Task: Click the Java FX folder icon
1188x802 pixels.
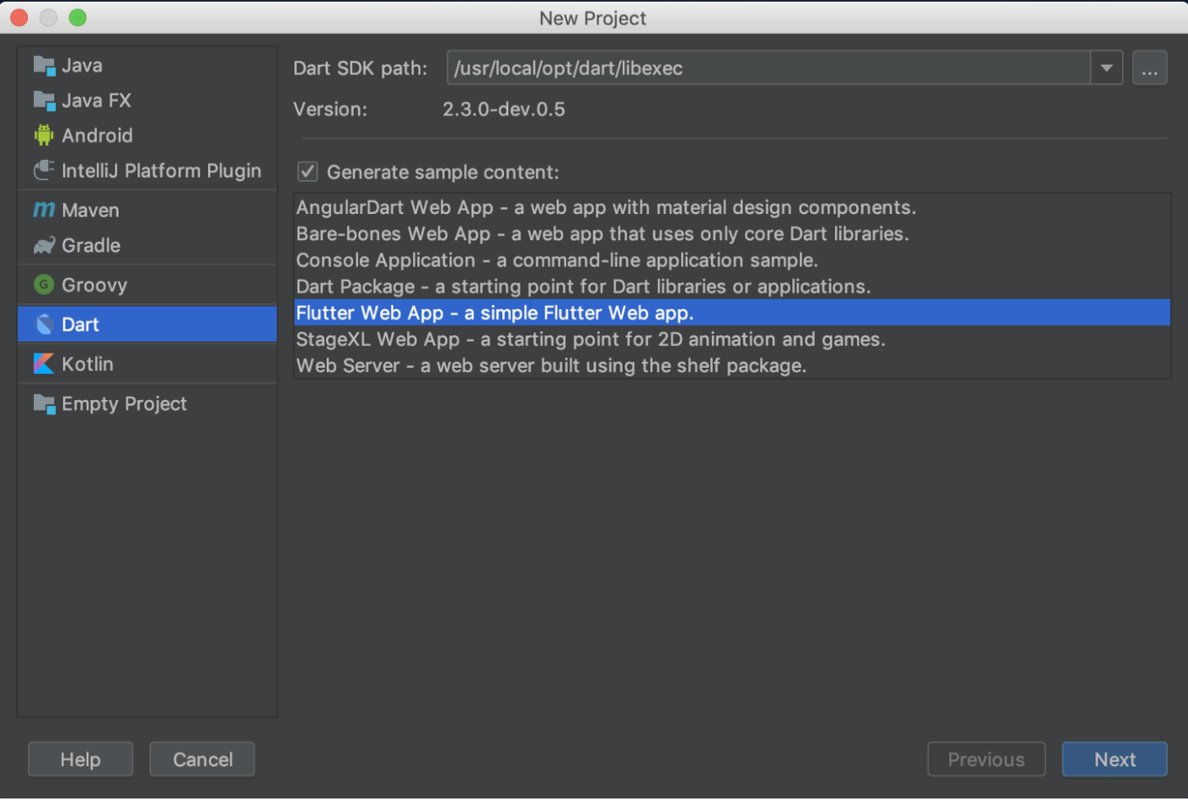Action: tap(44, 100)
